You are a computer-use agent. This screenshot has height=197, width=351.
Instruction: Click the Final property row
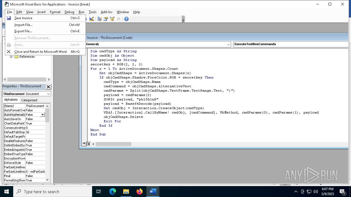pyautogui.click(x=24, y=176)
